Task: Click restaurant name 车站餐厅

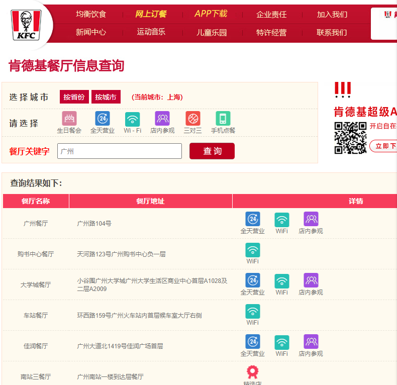Action: [x=36, y=315]
